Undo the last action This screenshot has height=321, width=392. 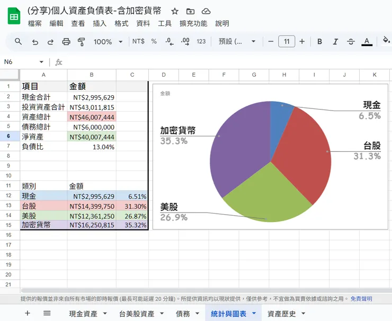click(x=35, y=42)
